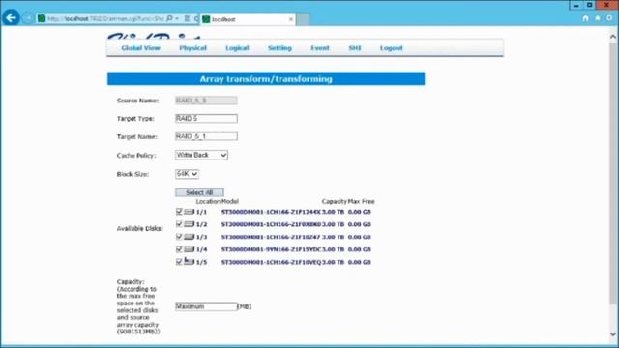Open the Cache Policy Write Back dropdown
Viewport: 619px width, 348px height.
(x=201, y=155)
